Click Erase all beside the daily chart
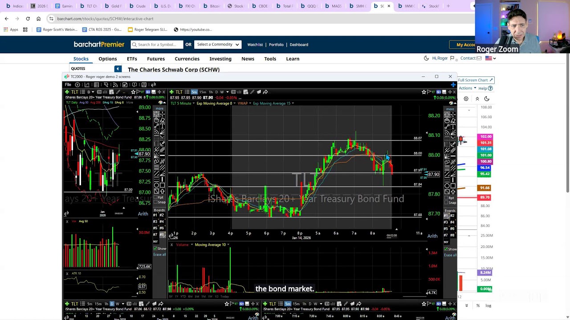Image resolution: width=570 pixels, height=320 pixels. 159,254
